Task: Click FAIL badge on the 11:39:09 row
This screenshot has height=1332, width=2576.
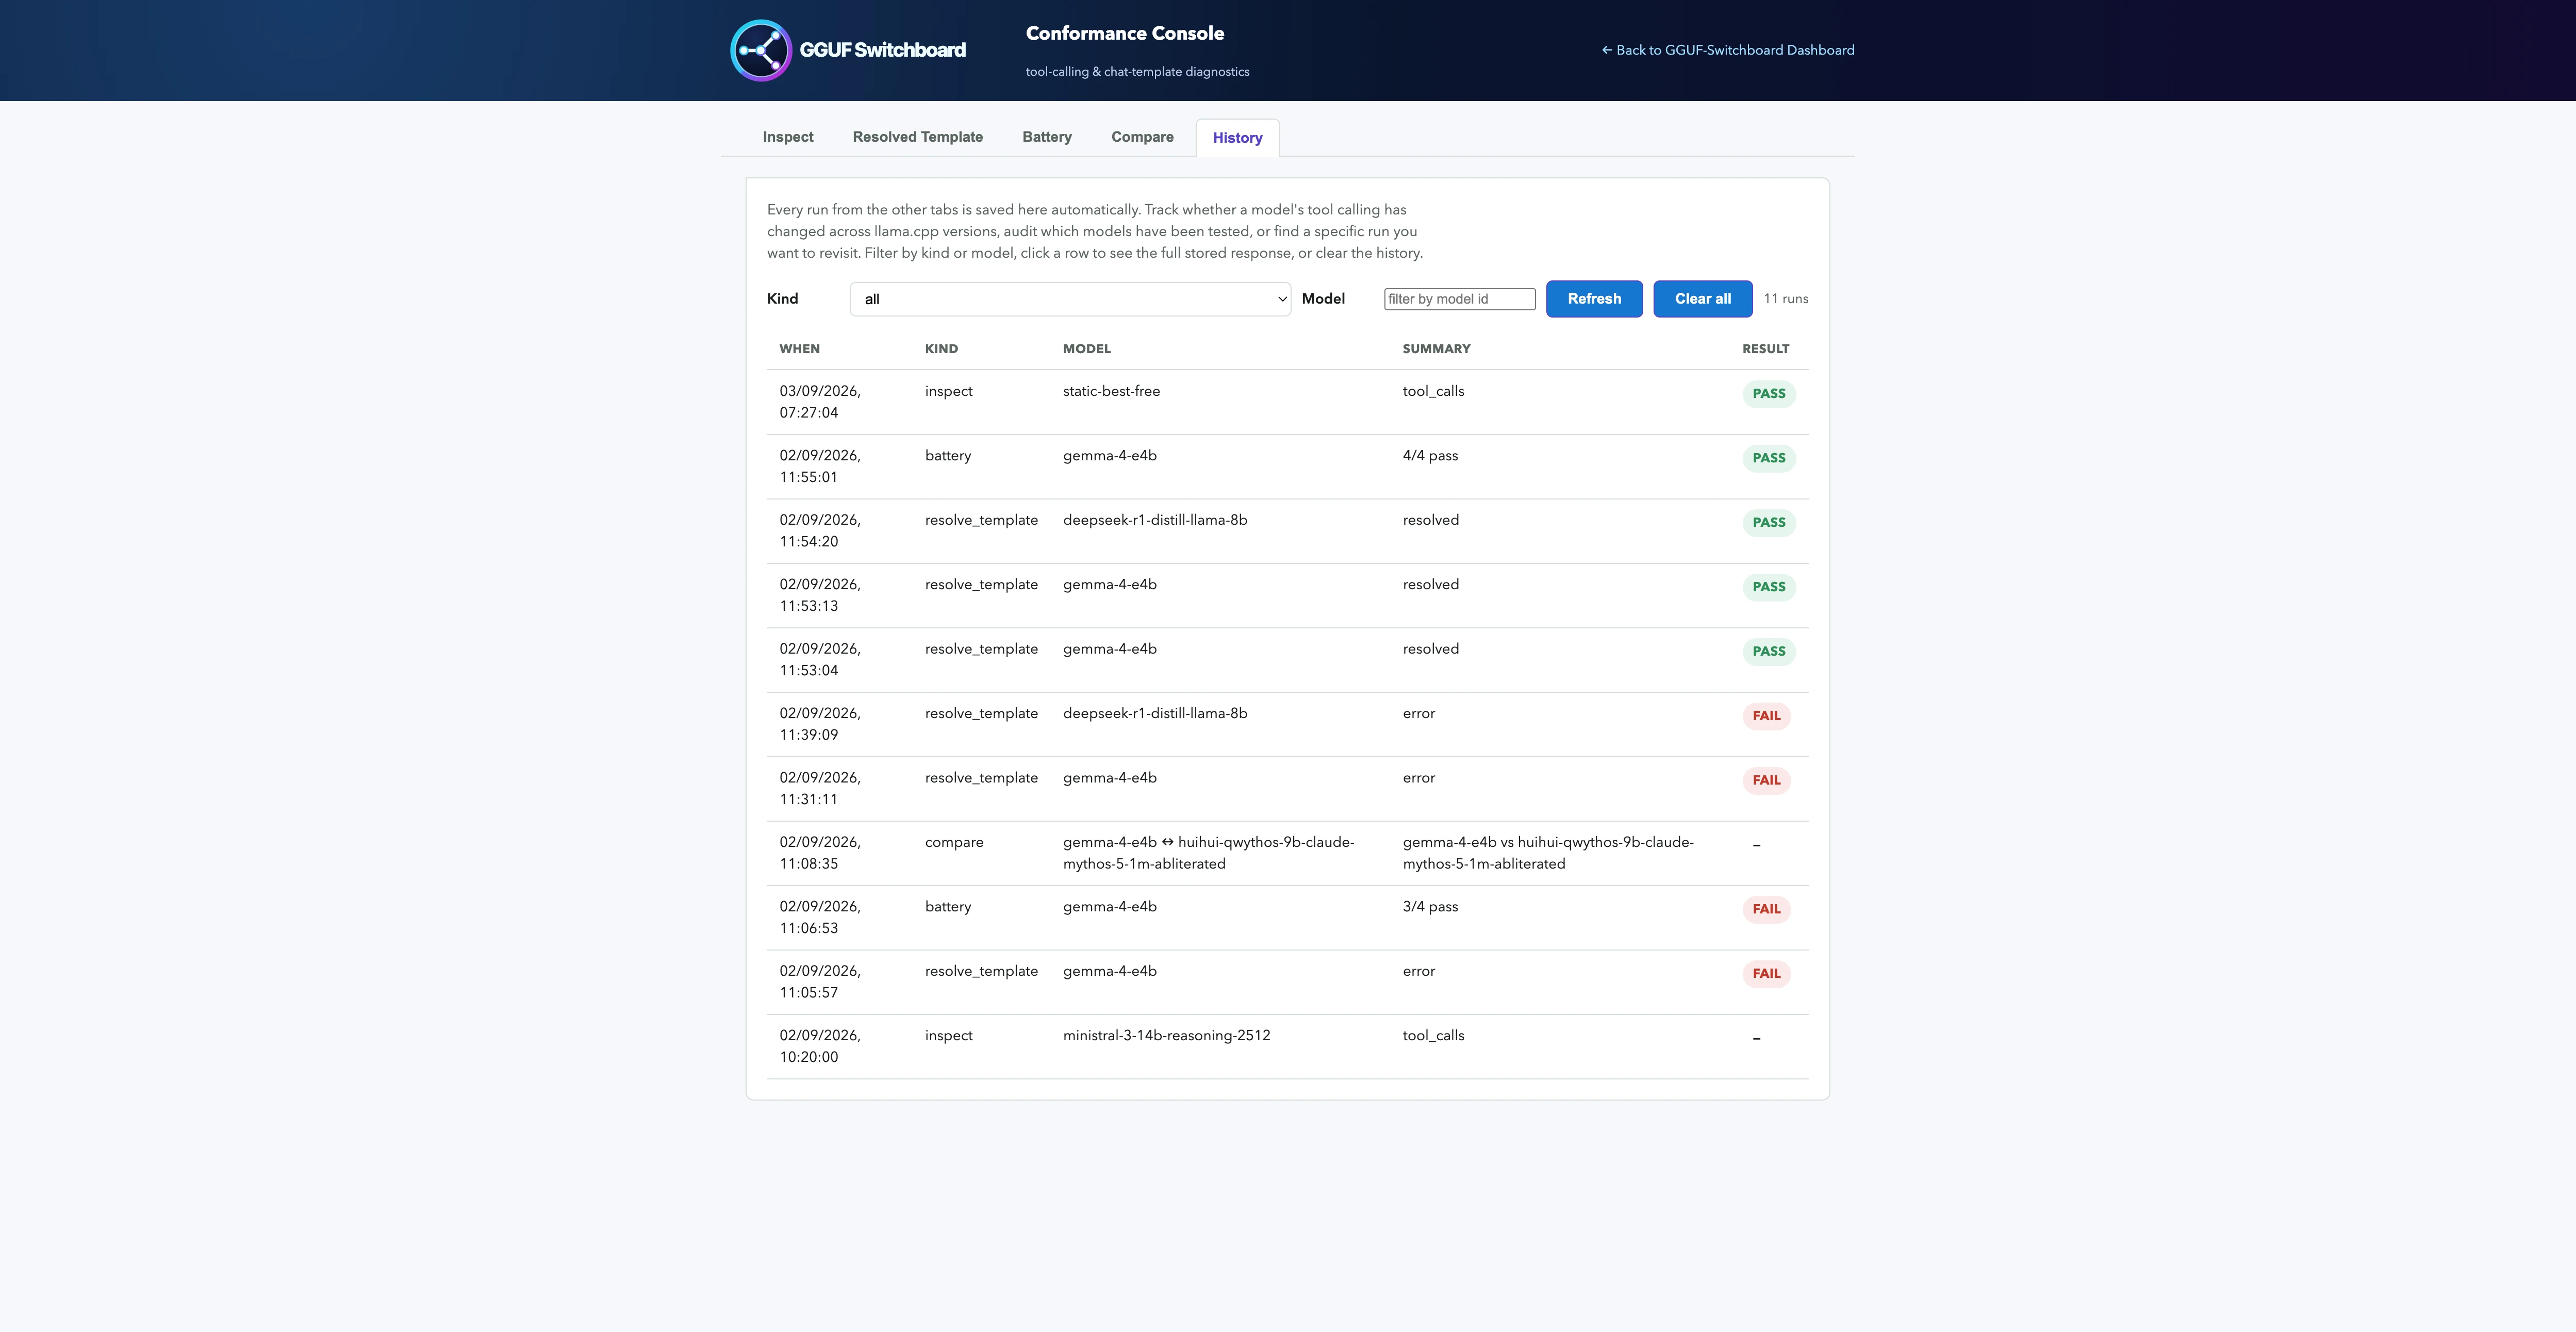Action: (1766, 716)
